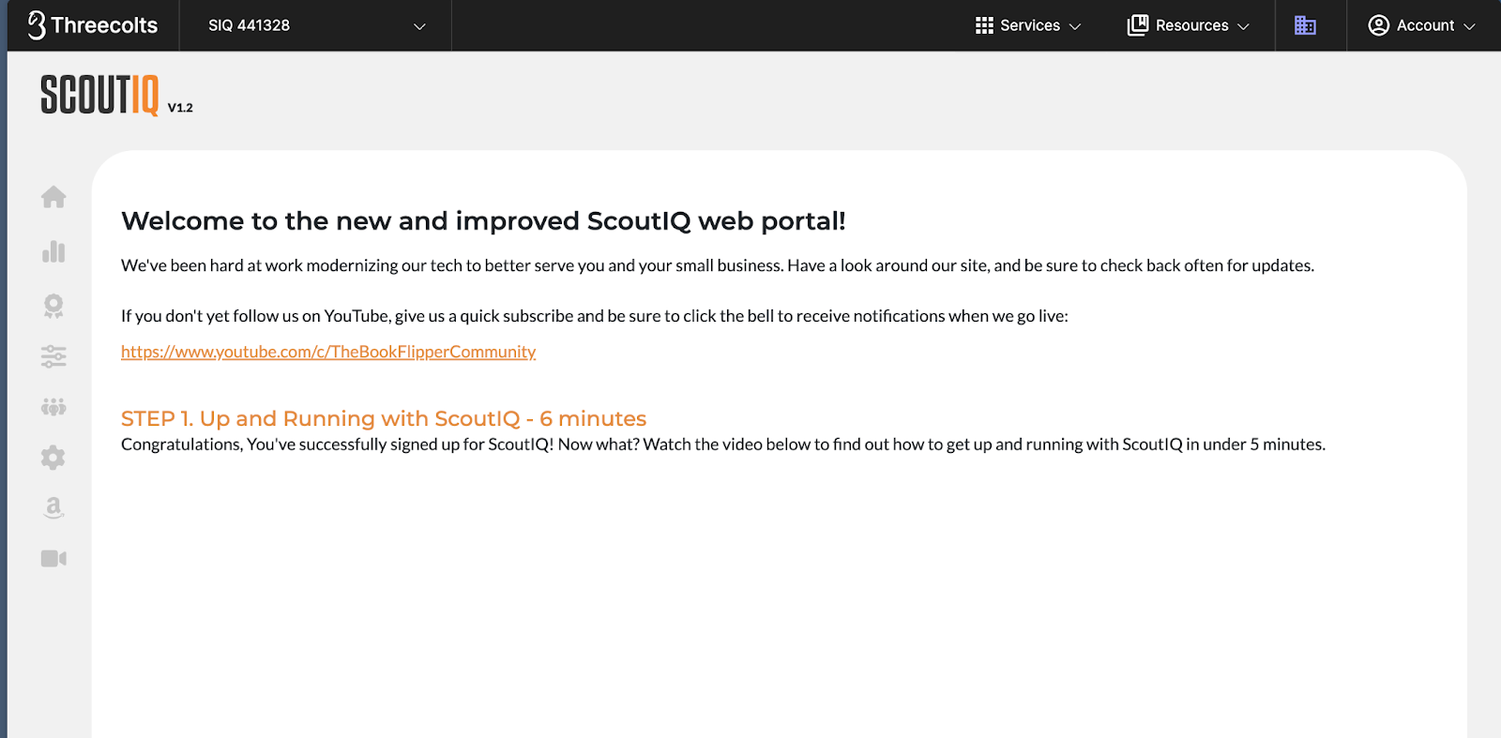Click the ScoutIQ V1.2 logo
Viewport: 1501px width, 738px height.
click(116, 96)
